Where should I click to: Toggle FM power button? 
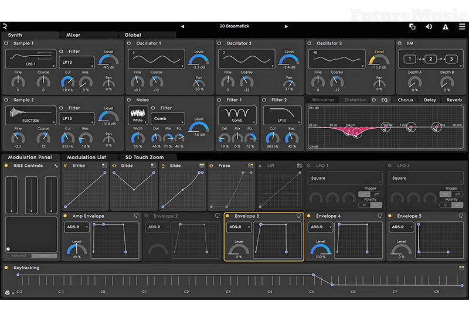[400, 43]
